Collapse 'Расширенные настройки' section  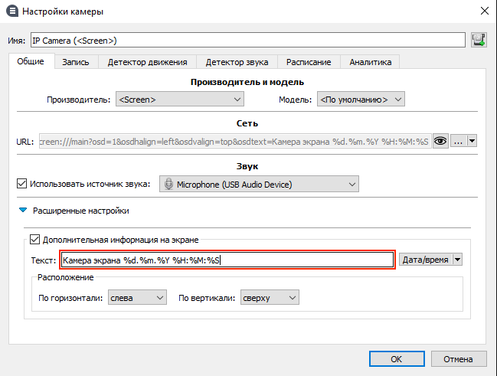tap(24, 211)
